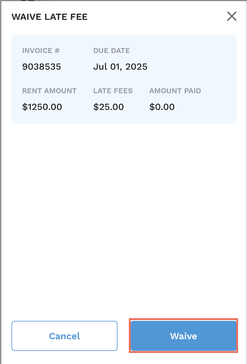Image resolution: width=247 pixels, height=364 pixels.
Task: Click the empty space just above the Waive button
Action: (x=183, y=310)
